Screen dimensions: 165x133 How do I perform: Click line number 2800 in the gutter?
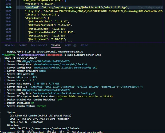point(9,7)
